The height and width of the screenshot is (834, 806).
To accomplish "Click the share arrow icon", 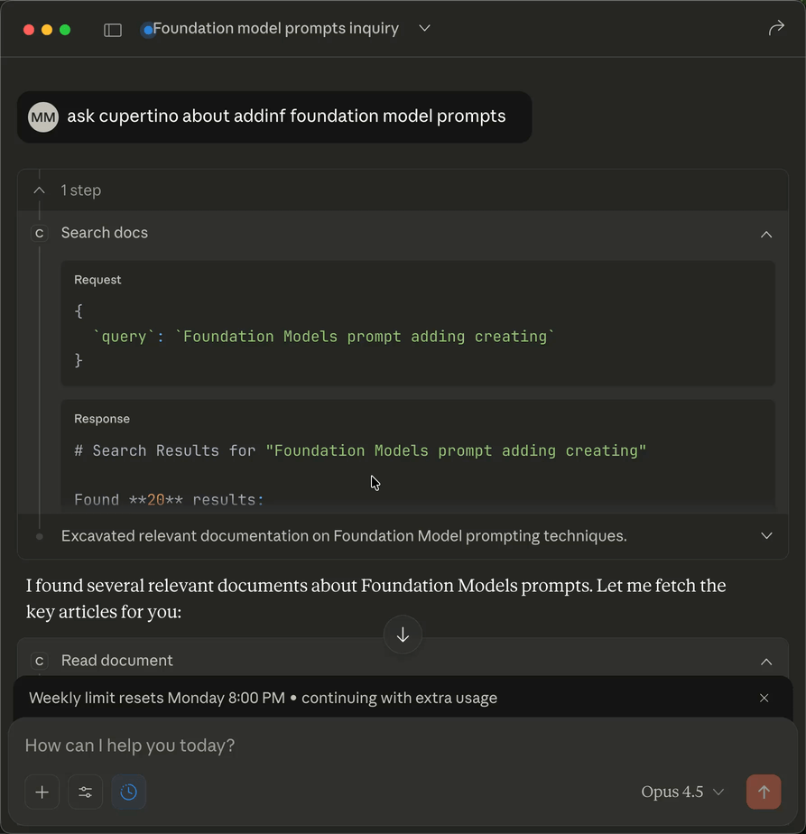I will 775,29.
